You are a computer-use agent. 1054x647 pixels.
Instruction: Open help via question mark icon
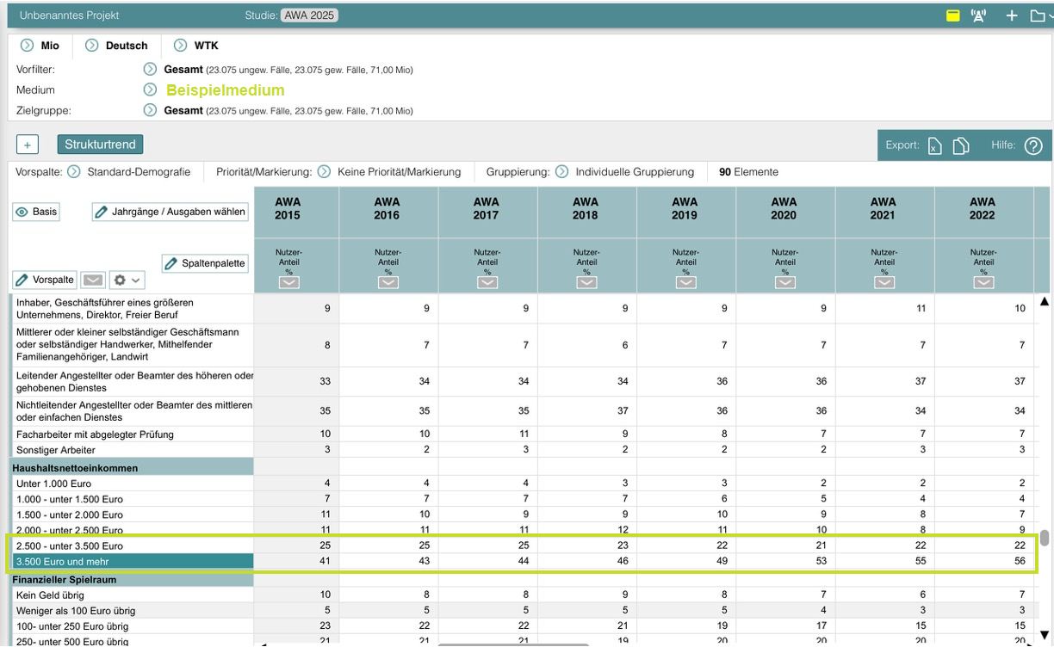1033,146
